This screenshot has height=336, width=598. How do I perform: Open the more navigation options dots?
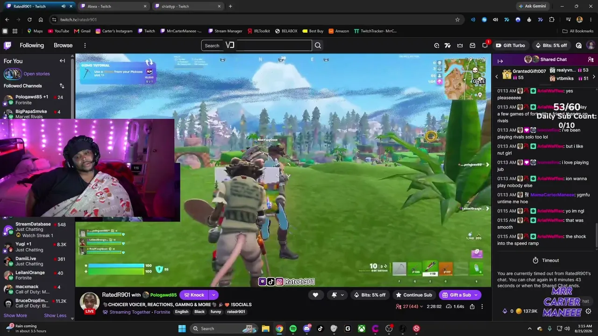click(x=85, y=45)
